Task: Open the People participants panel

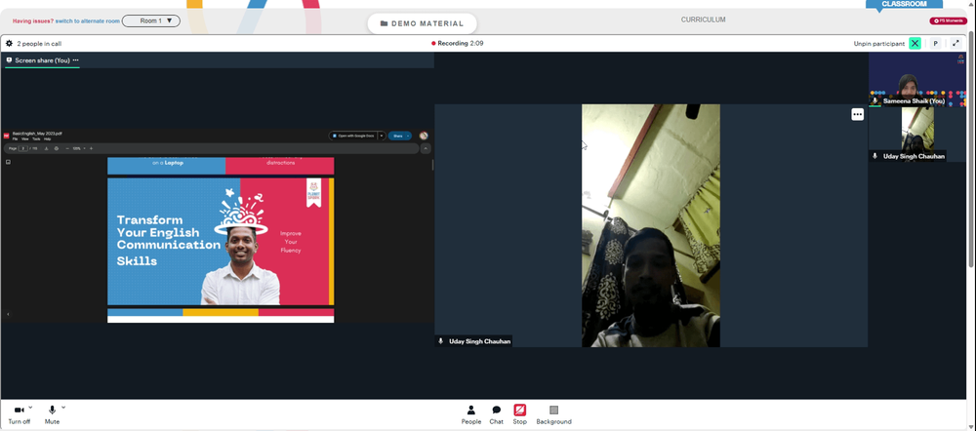Action: coord(471,414)
